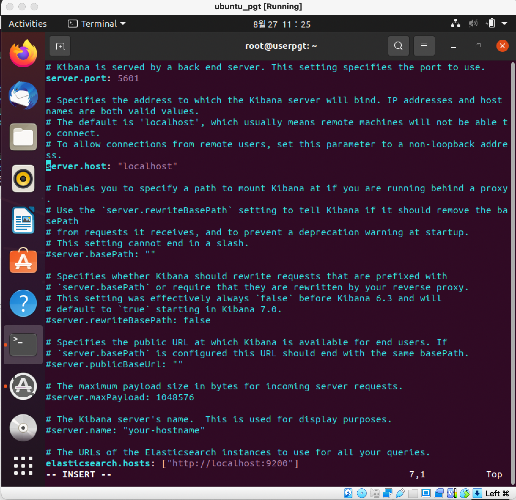Image resolution: width=516 pixels, height=500 pixels.
Task: Open Software Updater in dock
Action: click(23, 386)
